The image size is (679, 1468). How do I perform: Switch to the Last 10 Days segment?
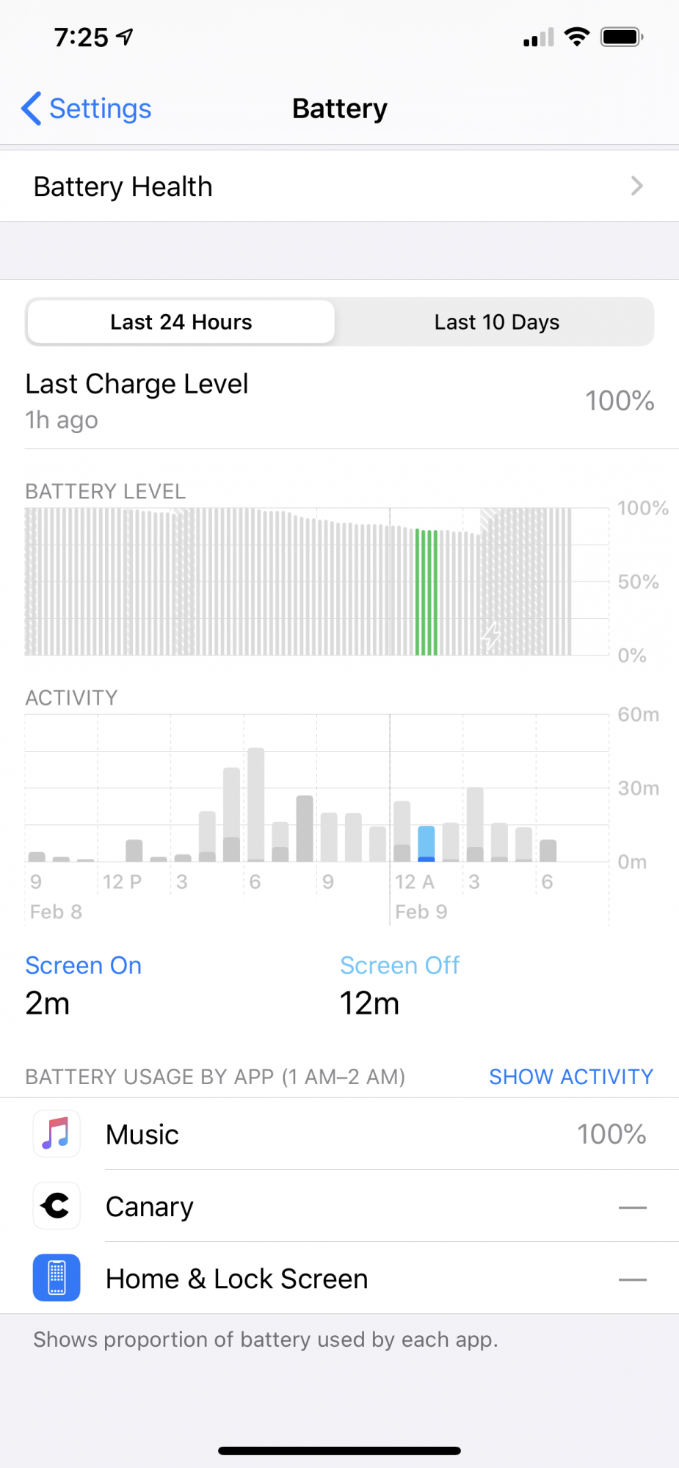pos(496,322)
